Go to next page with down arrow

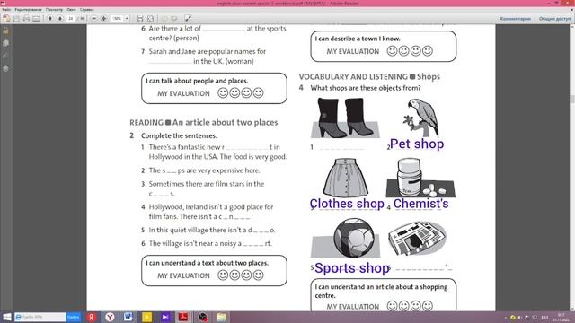pyautogui.click(x=60, y=18)
